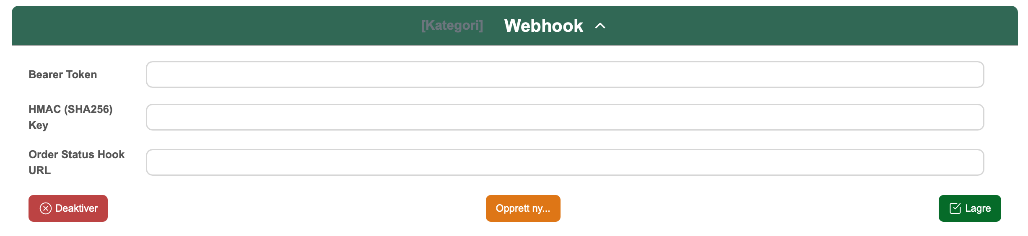Click the [Kategori] label in the header
This screenshot has height=236, width=1028.
coord(452,26)
